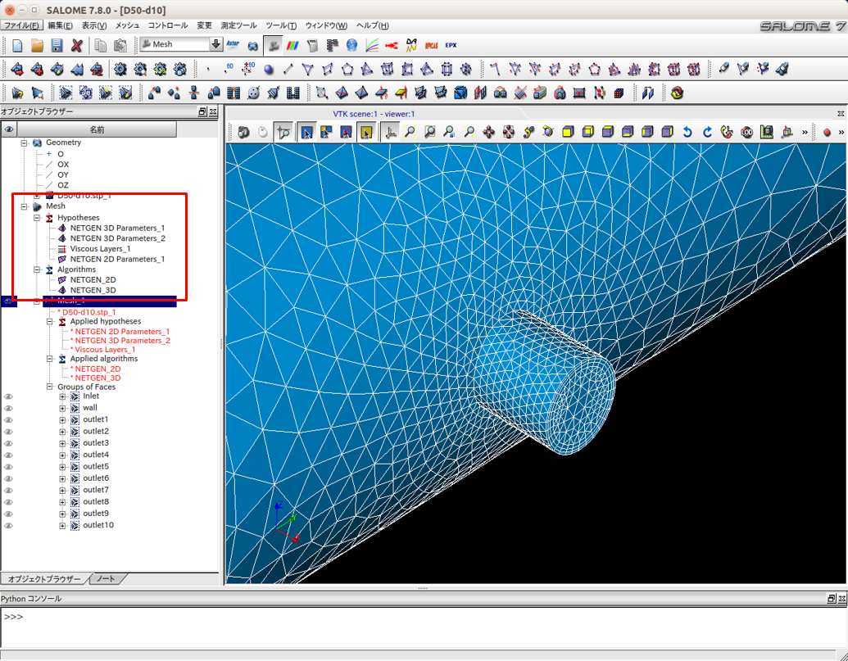
Task: Select NETGEN 3D Parameters_2 hypothesis
Action: 117,238
